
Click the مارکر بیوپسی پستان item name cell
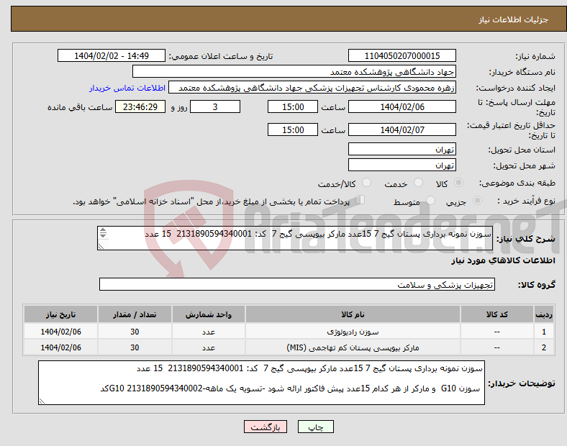coord(353,347)
